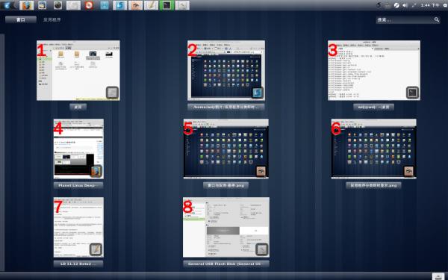Click the 应用程序分类即时显示.png label
448x280 pixels.
(373, 185)
